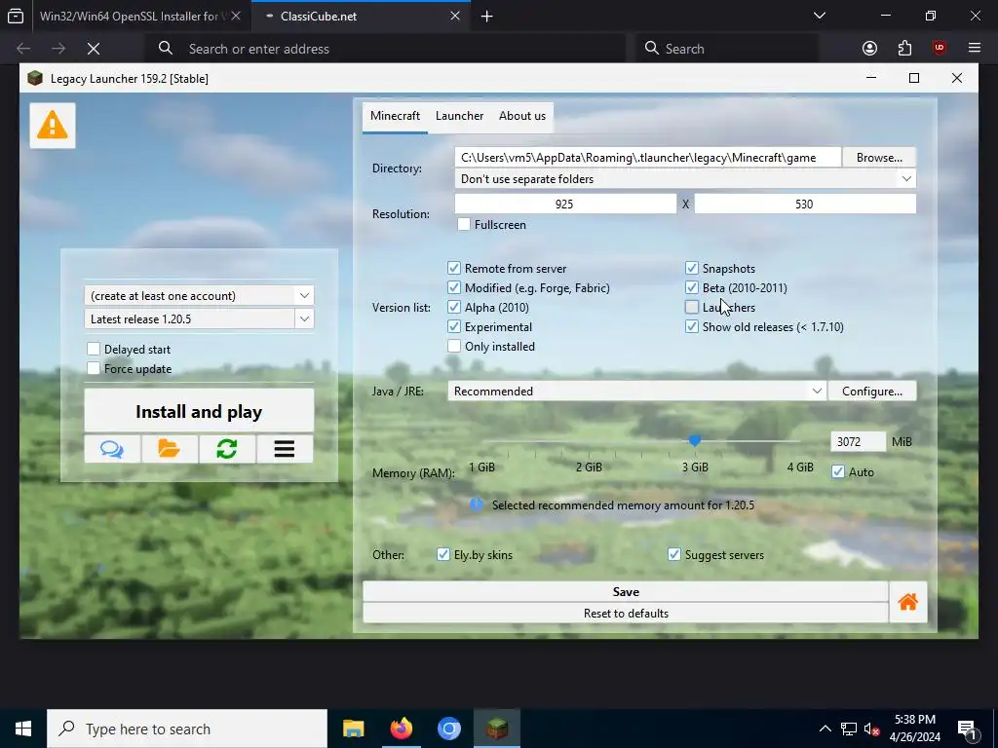Screen dimensions: 998x748
Task: Open Firefox application menu icon
Action: point(974,49)
